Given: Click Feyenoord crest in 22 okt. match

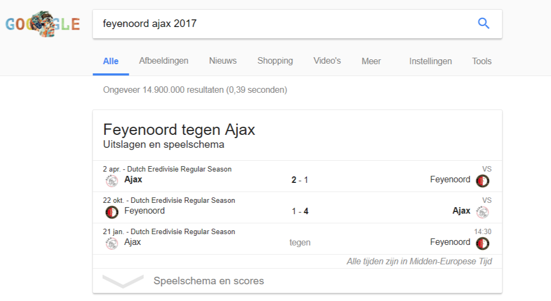Looking at the screenshot, I should 112,212.
